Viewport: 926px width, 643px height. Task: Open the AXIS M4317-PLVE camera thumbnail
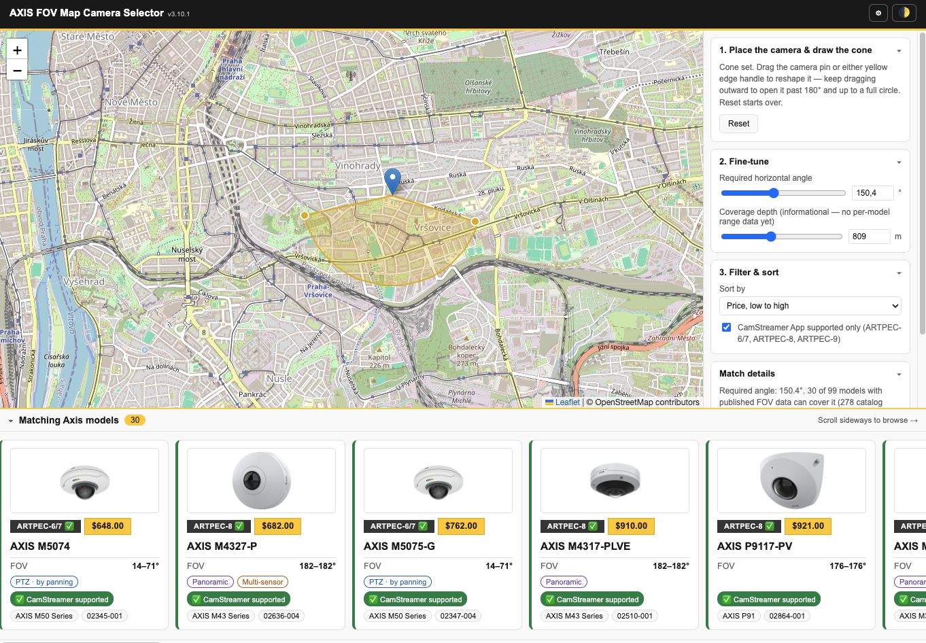point(615,481)
